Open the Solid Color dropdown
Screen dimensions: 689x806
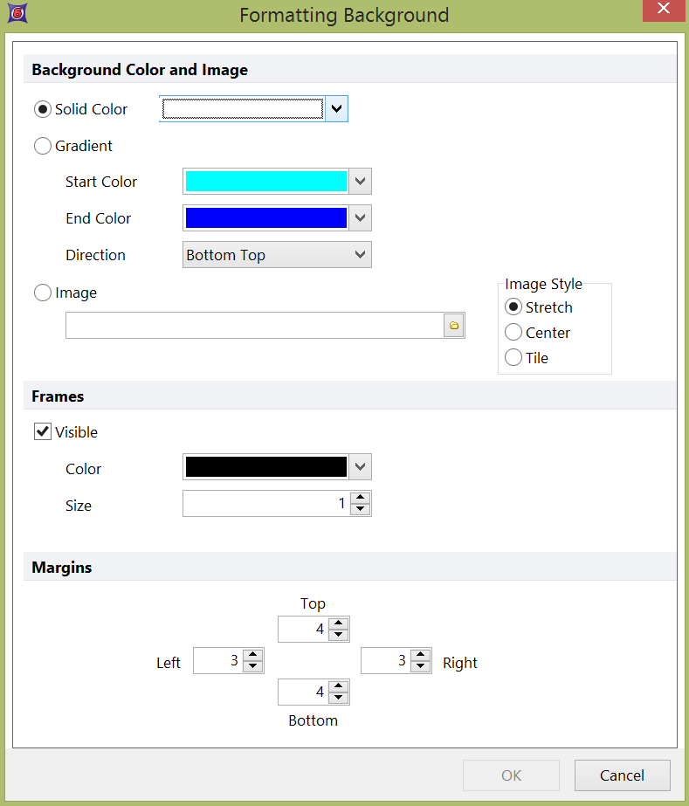coord(337,109)
